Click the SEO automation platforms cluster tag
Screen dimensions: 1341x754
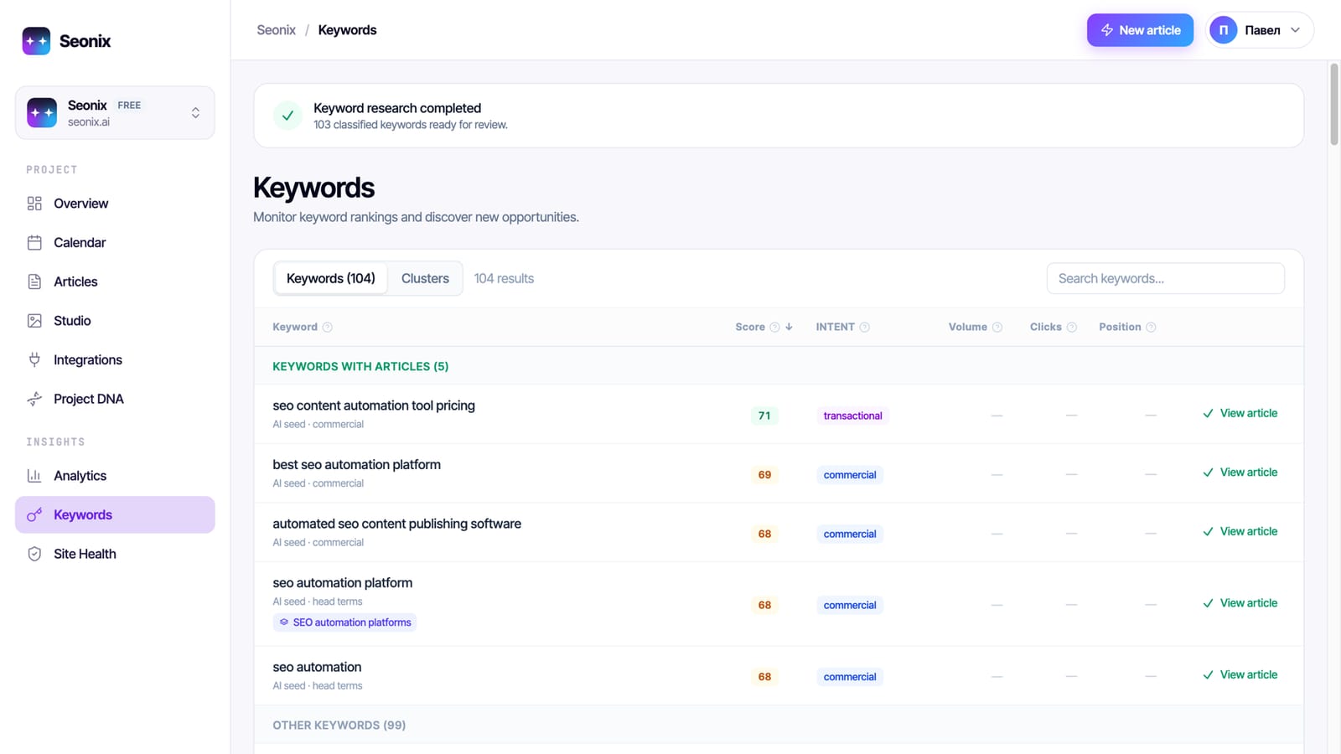click(344, 622)
